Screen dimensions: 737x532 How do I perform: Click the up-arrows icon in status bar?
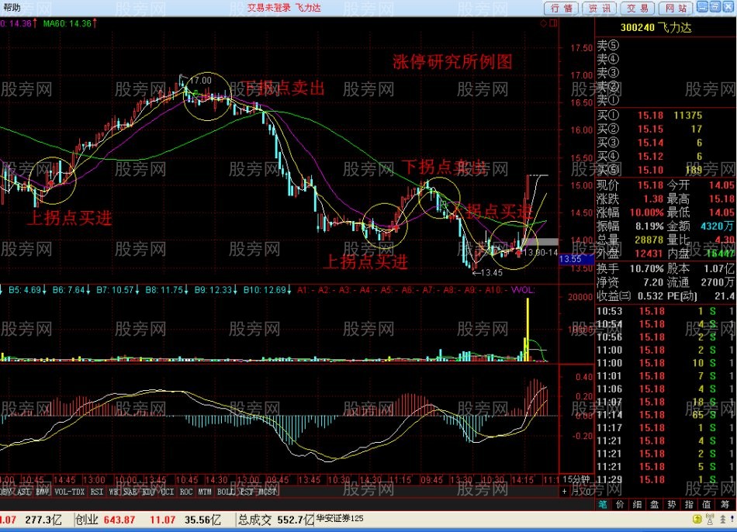coord(723,520)
